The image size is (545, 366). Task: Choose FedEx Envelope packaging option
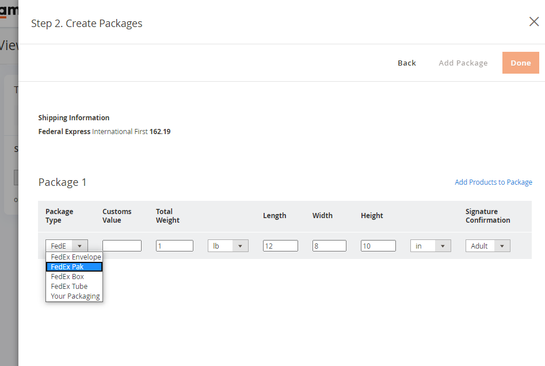(x=74, y=257)
